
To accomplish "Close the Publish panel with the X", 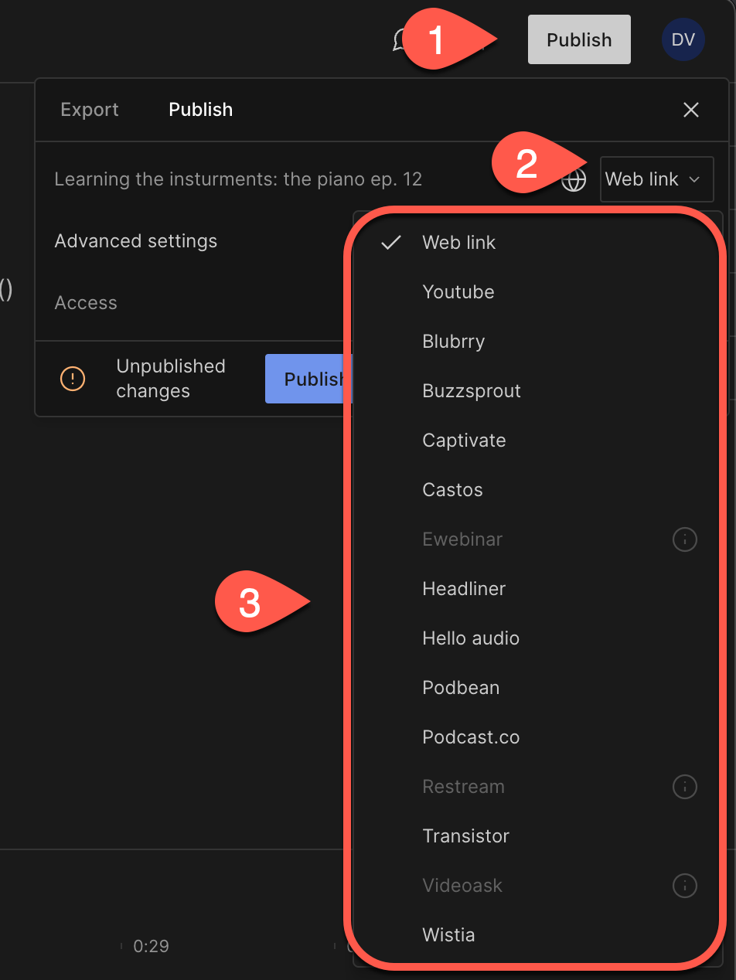I will tap(691, 110).
